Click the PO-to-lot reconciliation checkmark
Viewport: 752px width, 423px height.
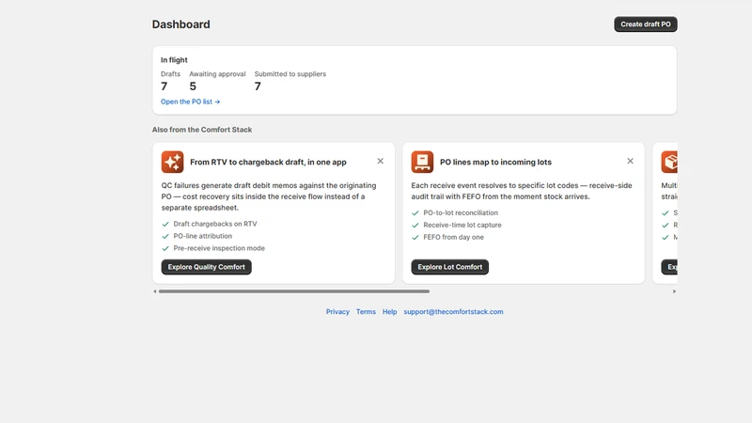(415, 213)
